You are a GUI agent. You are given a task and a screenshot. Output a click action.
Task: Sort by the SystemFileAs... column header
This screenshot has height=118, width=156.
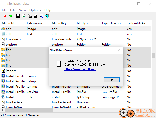(x=137, y=23)
